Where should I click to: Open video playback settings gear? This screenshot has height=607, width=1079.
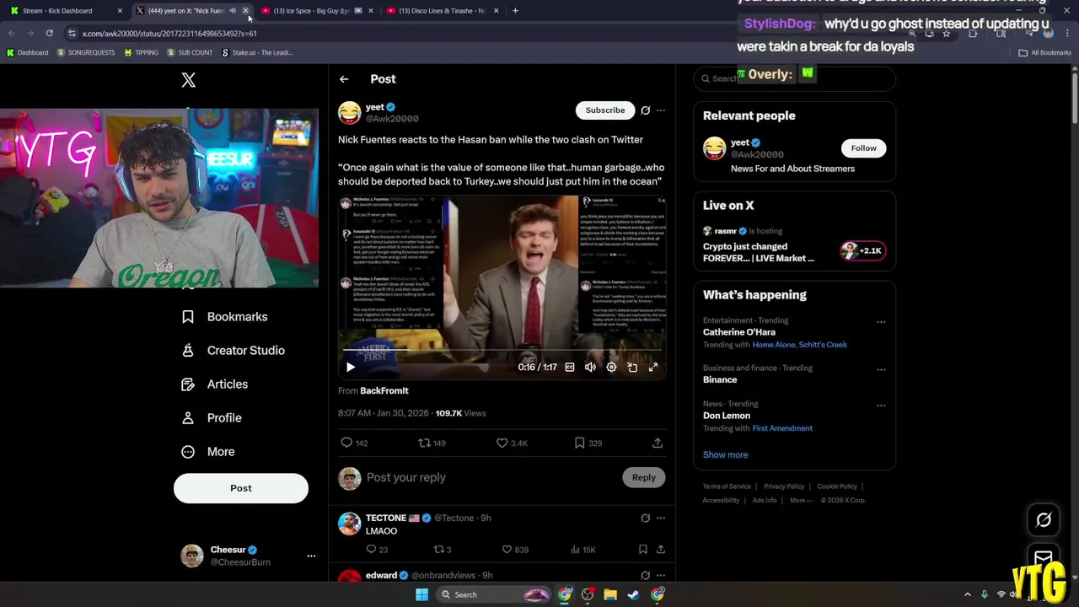[611, 367]
